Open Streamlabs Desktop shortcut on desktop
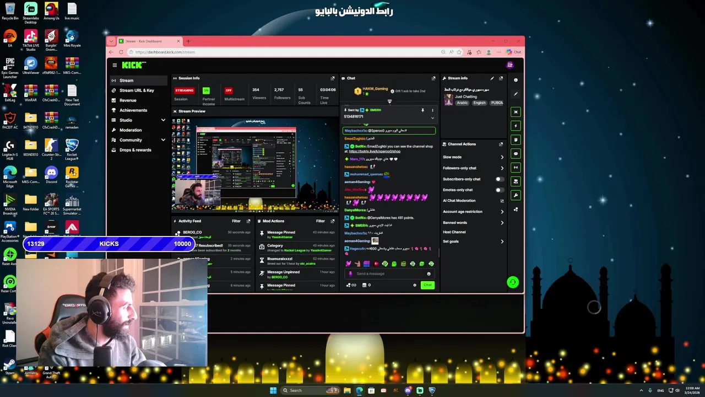 [x=31, y=13]
